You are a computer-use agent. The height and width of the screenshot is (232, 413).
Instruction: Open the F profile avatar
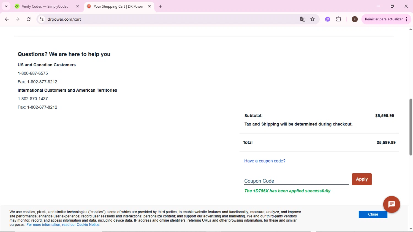355,19
